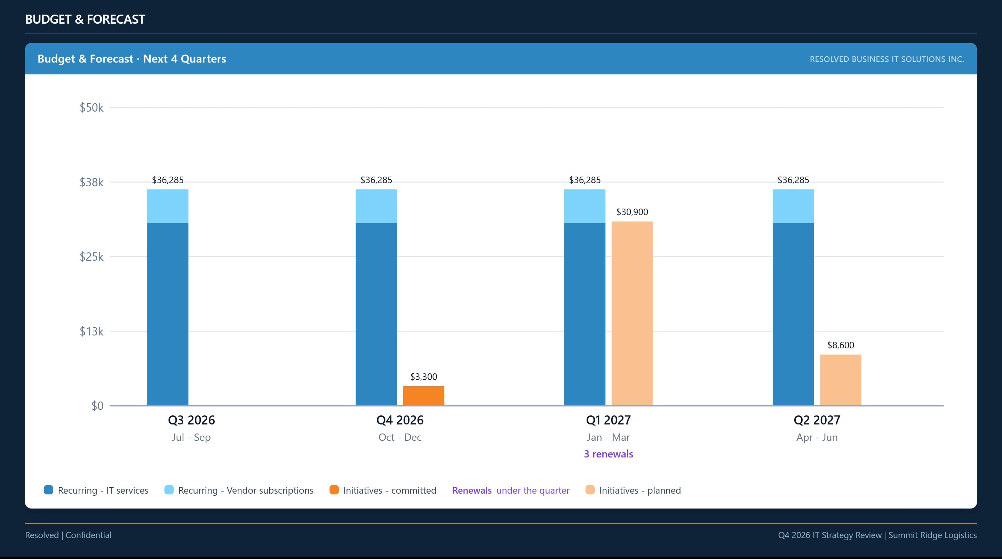Select the Q1 2027 light blue vendor segment

coord(584,206)
